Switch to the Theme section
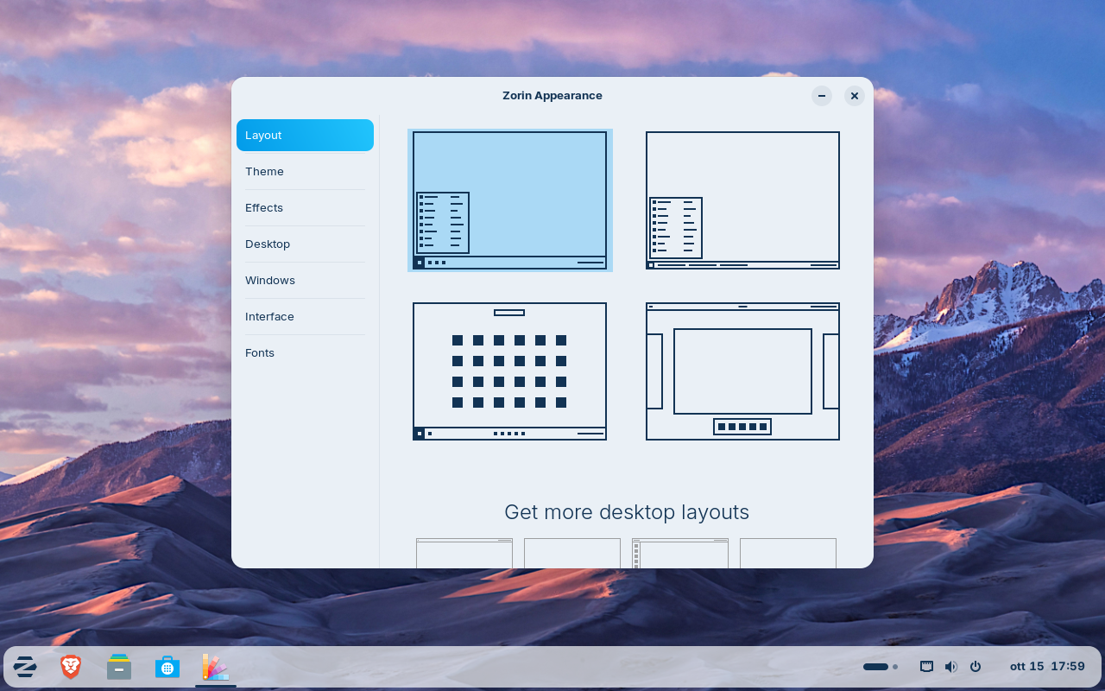Viewport: 1105px width, 691px height. pyautogui.click(x=305, y=172)
